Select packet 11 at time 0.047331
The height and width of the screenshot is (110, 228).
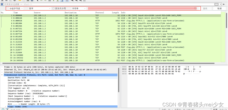coord(110,29)
